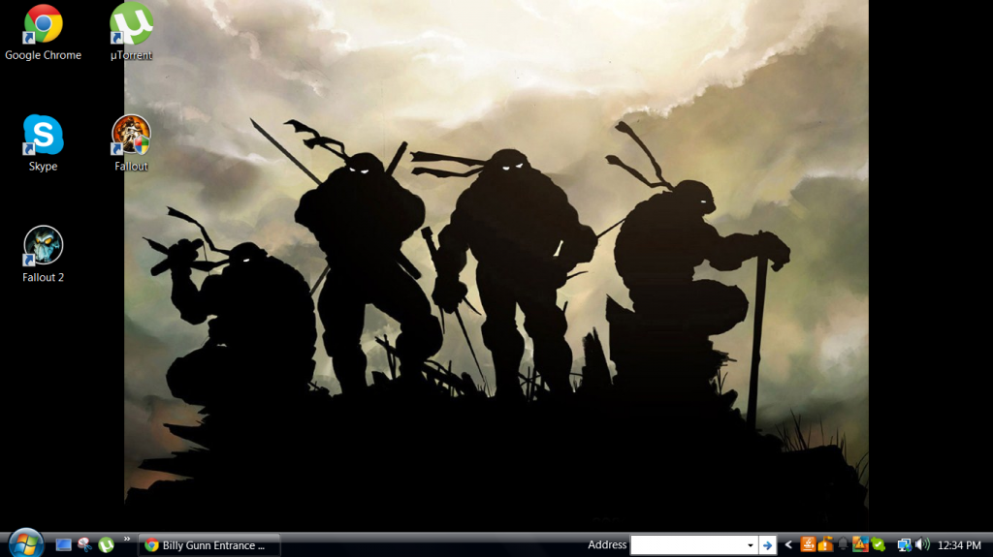Screen dimensions: 993x557
Task: Expand the Quick Launch overflow chevron
Action: coord(126,539)
